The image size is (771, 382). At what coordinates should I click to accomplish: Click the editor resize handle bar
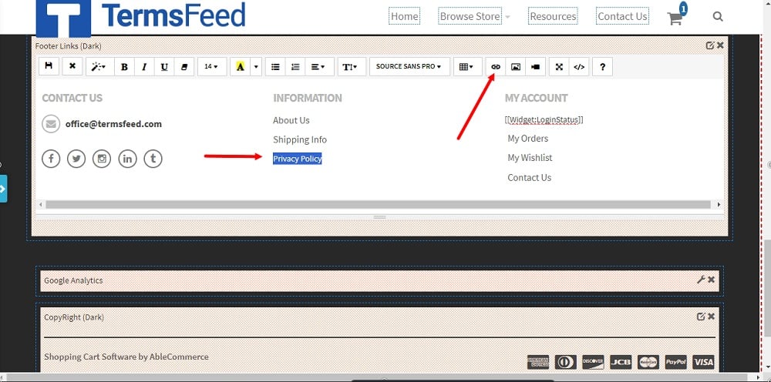click(379, 216)
